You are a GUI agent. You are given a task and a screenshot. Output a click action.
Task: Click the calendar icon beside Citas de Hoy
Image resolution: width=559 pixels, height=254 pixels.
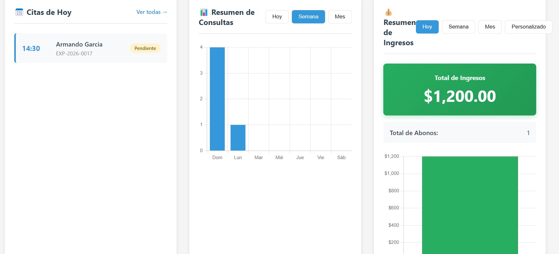(x=19, y=12)
